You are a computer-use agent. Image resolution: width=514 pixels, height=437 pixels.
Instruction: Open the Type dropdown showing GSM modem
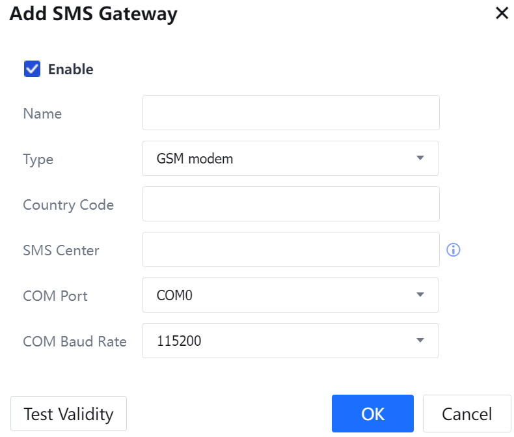tap(290, 158)
